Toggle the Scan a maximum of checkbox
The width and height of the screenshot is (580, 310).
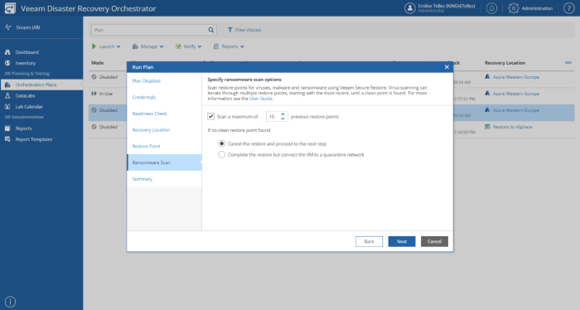click(210, 117)
